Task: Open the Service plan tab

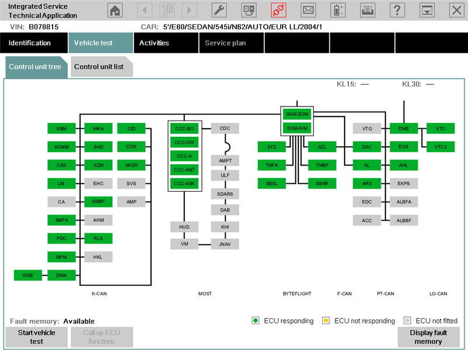Action: (231, 43)
